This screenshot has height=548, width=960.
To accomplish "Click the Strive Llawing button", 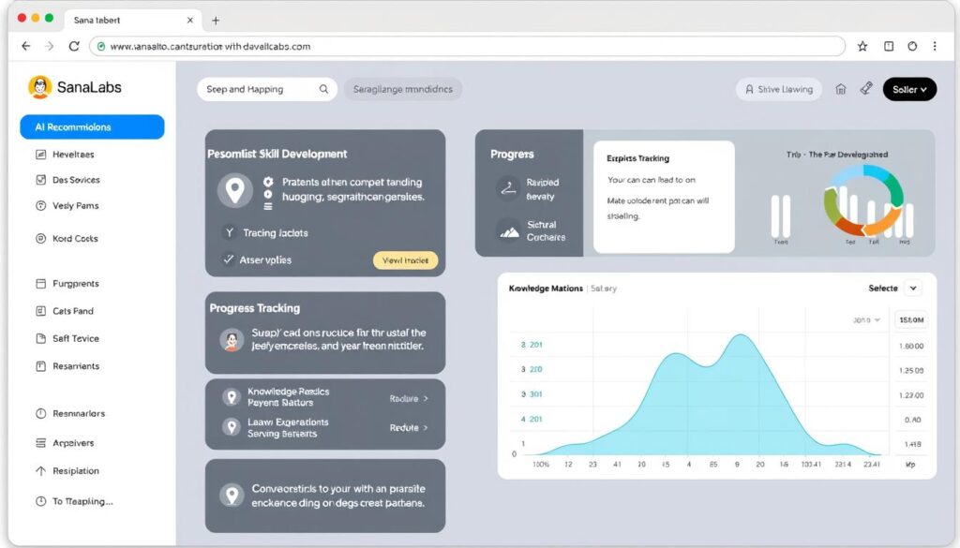I will (x=778, y=89).
